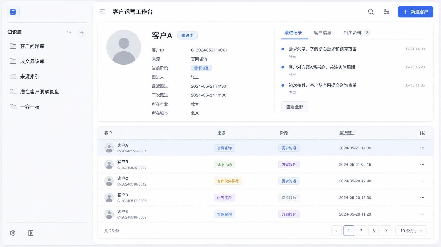Screen dimensions: 441x247
Task: Click the 来源 column header
Action: click(x=222, y=133)
